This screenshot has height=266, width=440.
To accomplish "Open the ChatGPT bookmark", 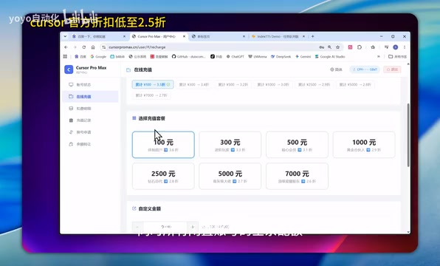I will [236, 56].
